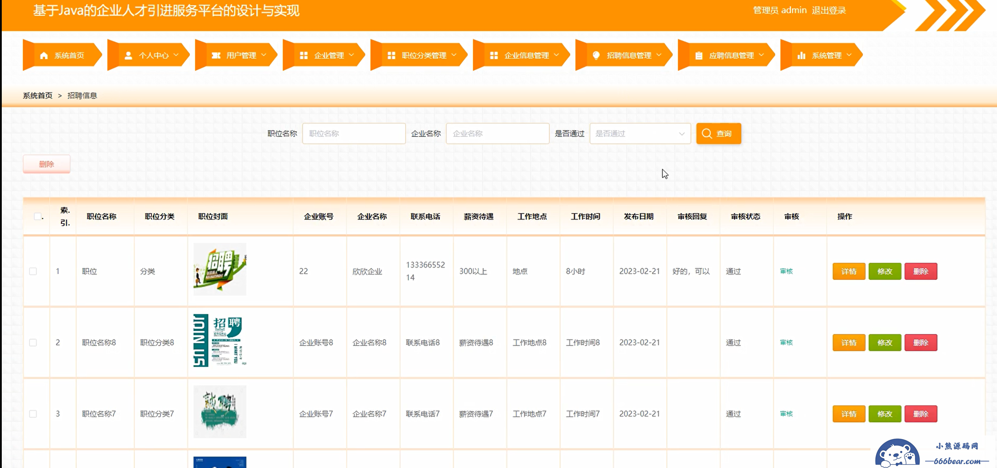Click the ticket icon in 用户管理 menu
Viewport: 997px width, 468px height.
(x=216, y=56)
